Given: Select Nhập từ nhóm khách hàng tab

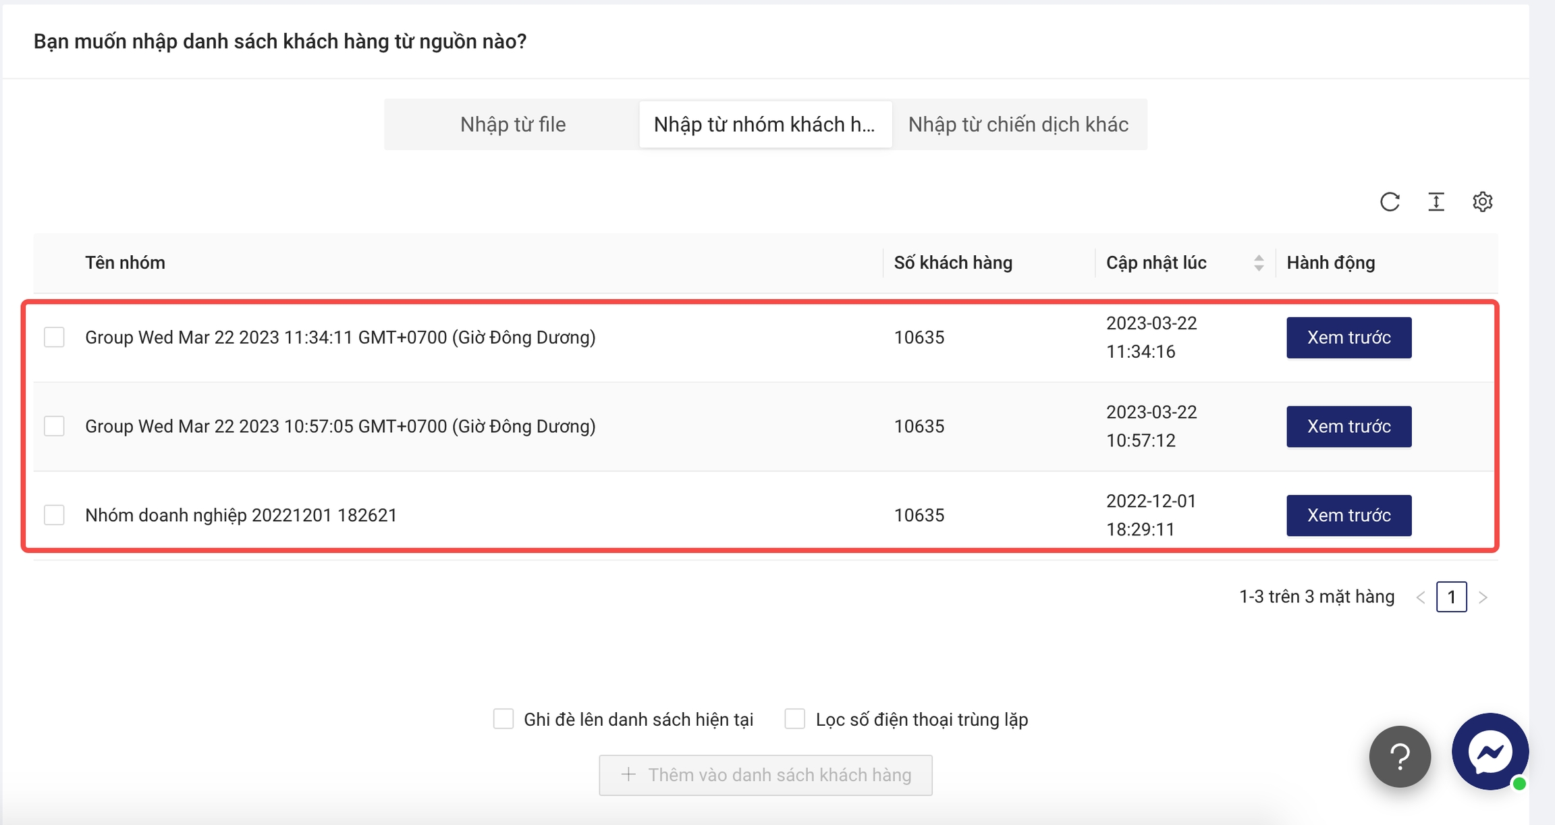Looking at the screenshot, I should pos(765,124).
